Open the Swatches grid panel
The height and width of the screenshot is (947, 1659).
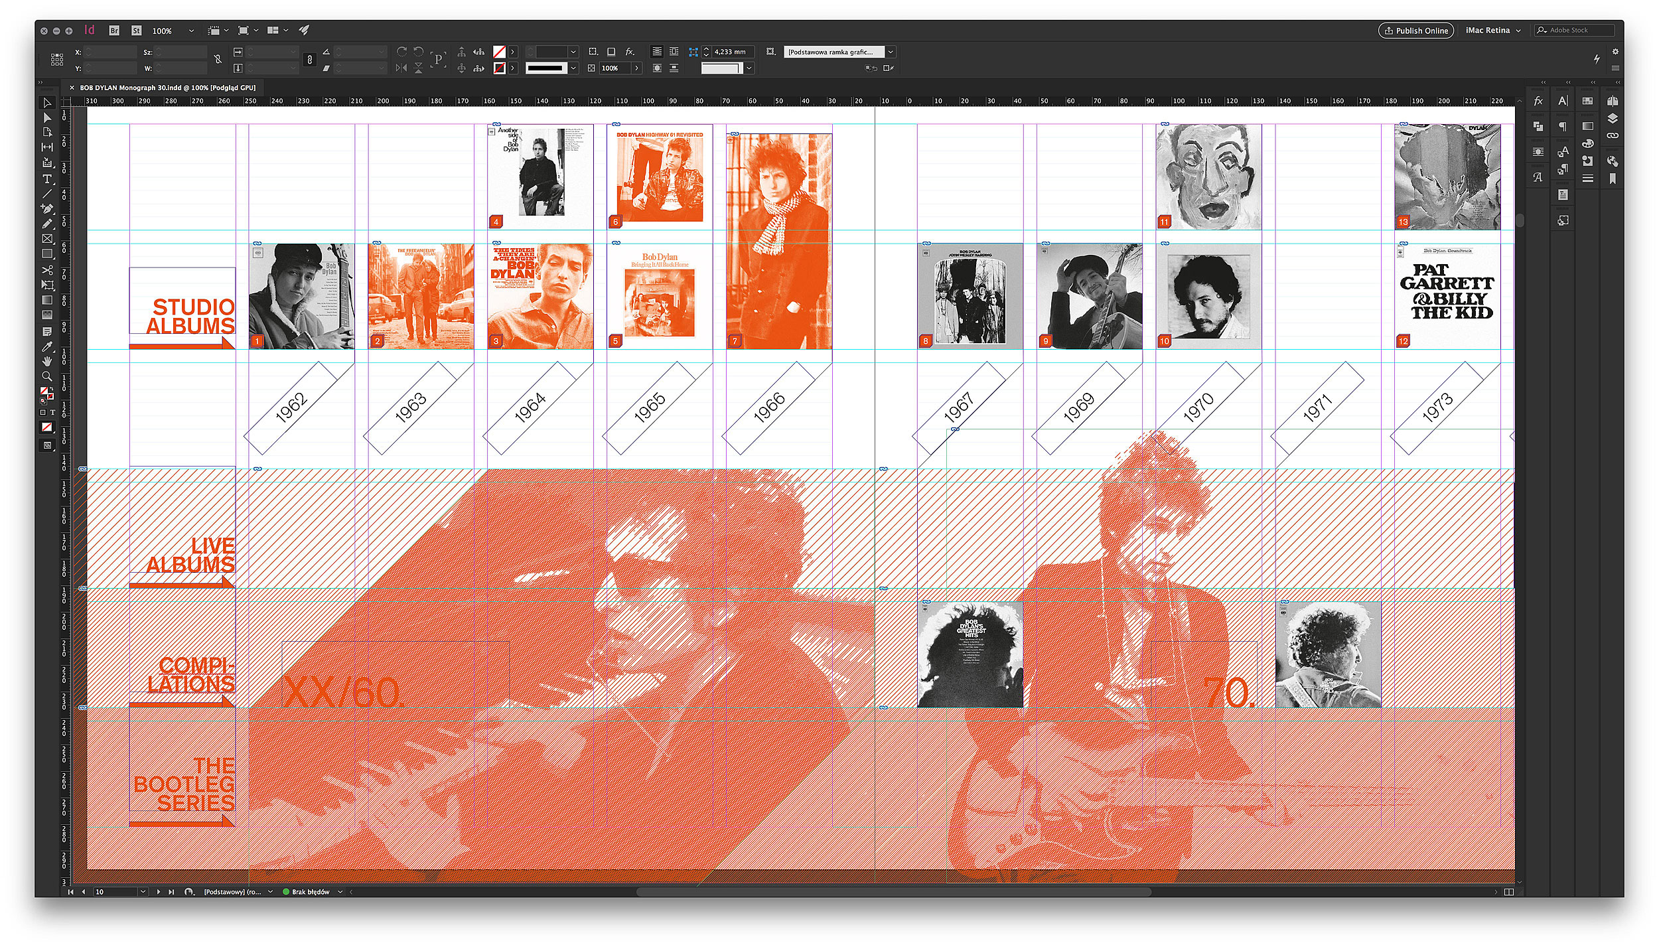(1587, 101)
